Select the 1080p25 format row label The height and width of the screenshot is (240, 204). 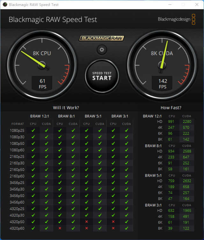tap(18, 130)
